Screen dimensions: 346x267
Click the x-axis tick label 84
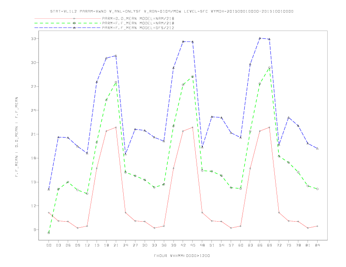coord(317,245)
